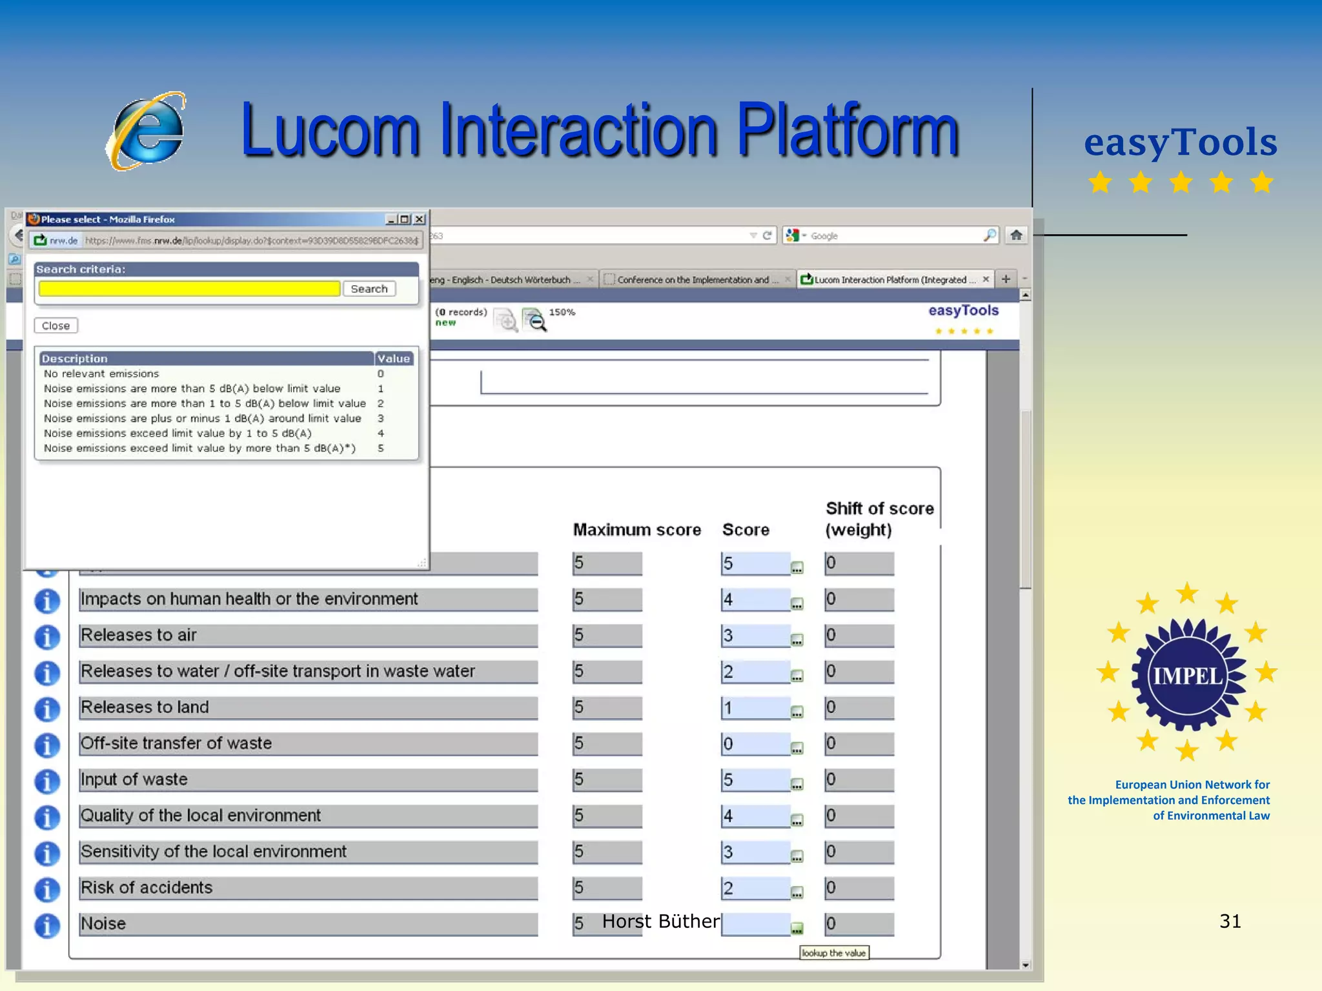The width and height of the screenshot is (1322, 991).
Task: Click info icon for Impacts on human health
Action: pos(47,601)
